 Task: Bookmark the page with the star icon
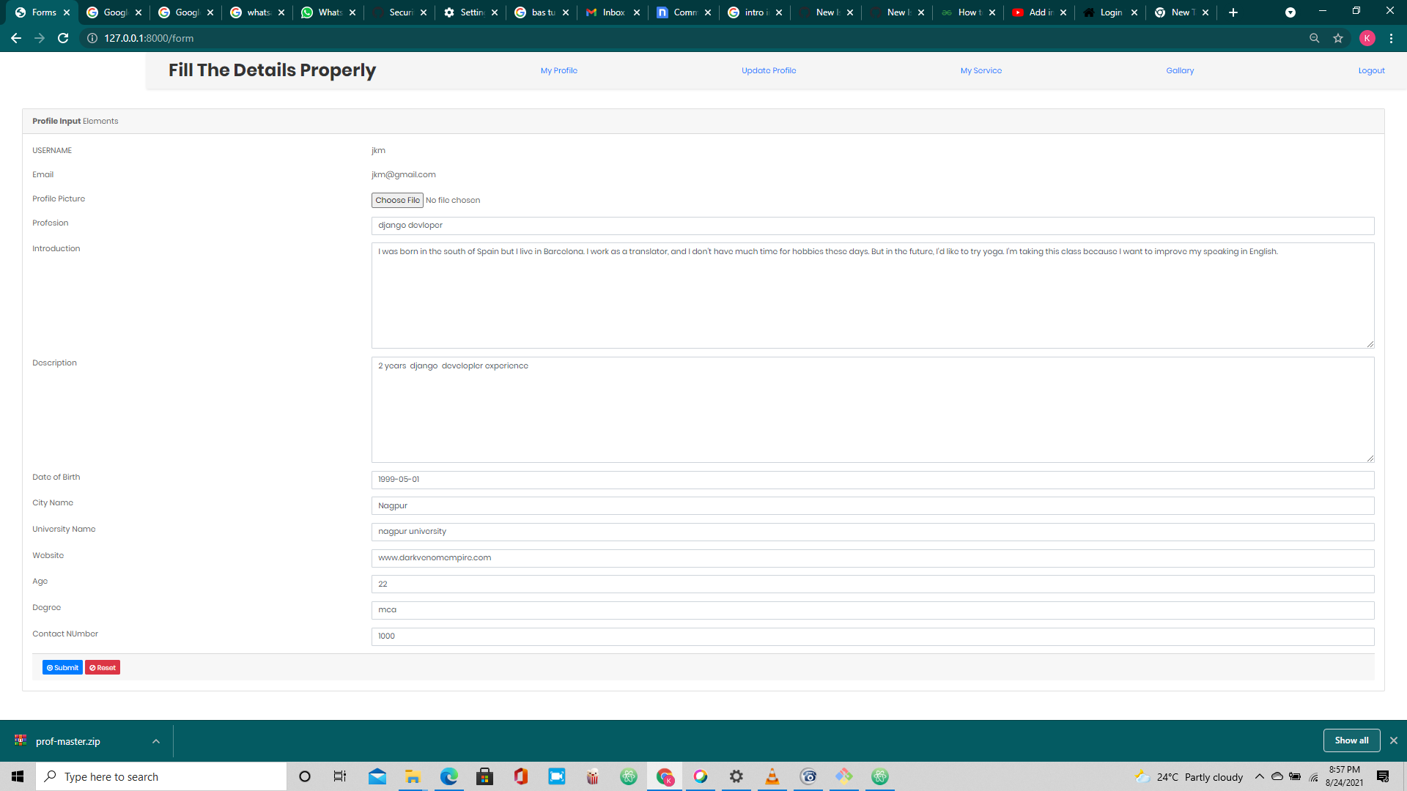(x=1338, y=38)
